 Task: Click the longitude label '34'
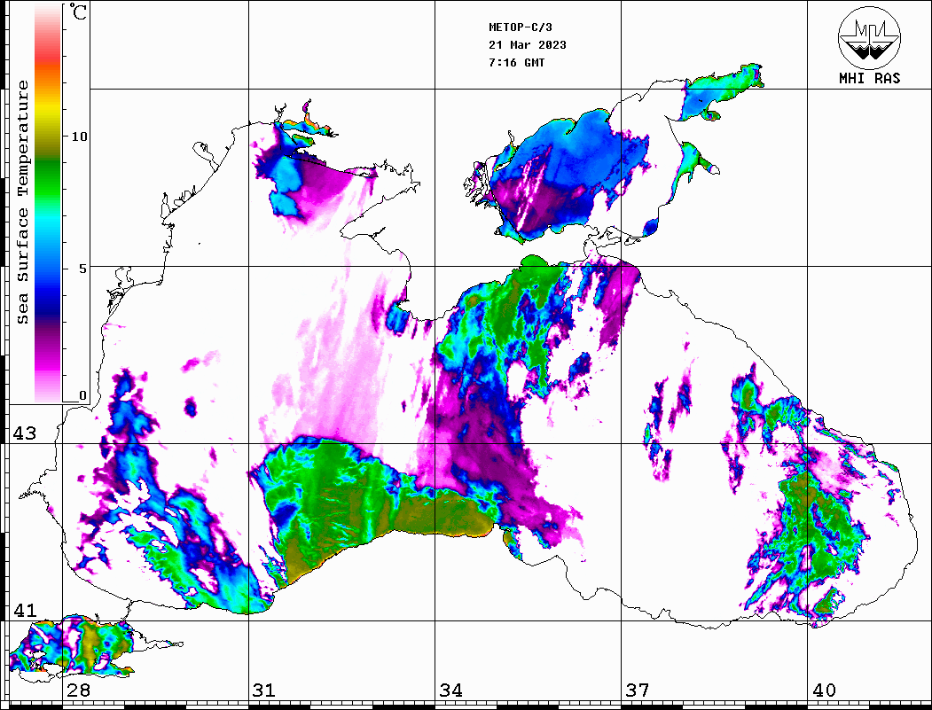tap(450, 690)
